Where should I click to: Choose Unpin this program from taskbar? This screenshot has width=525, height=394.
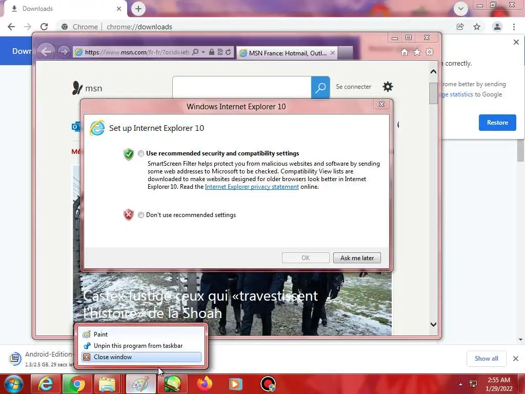pyautogui.click(x=142, y=346)
